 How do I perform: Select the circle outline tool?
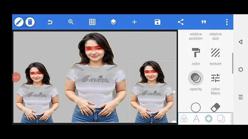pyautogui.click(x=196, y=108)
